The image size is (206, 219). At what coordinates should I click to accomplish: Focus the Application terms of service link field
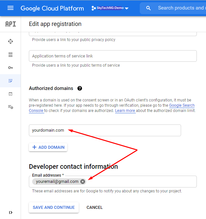113,56
